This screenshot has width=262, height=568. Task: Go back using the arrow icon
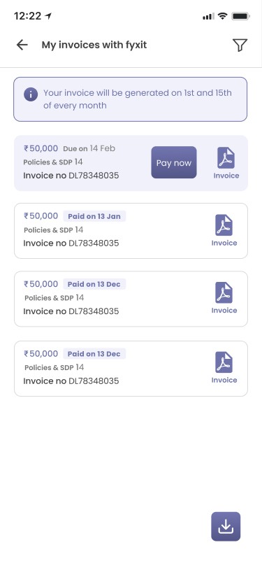pyautogui.click(x=22, y=45)
